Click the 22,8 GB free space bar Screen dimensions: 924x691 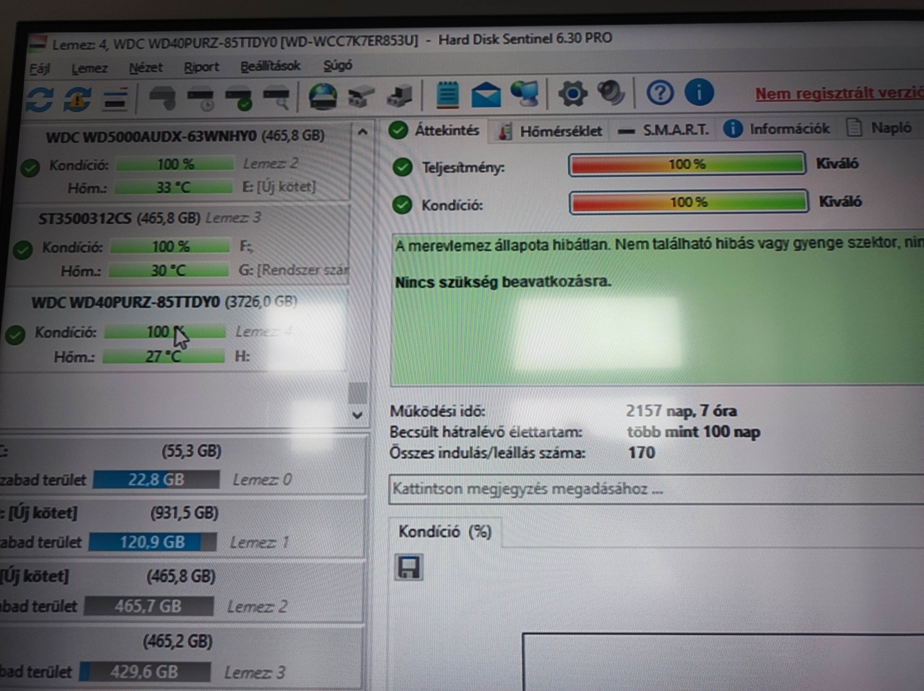coord(156,479)
